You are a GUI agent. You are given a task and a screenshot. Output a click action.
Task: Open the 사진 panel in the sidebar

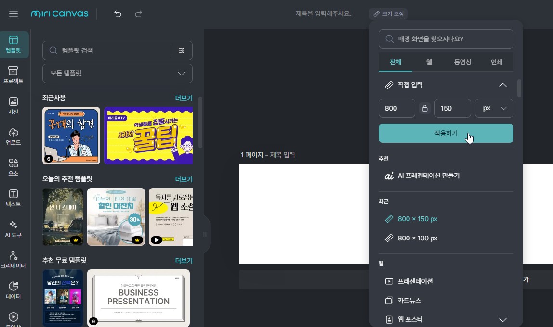pyautogui.click(x=13, y=105)
